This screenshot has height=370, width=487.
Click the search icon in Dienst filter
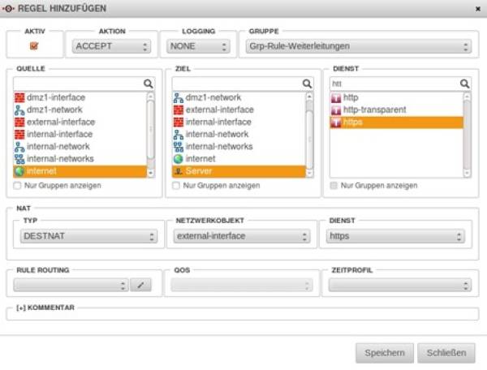(x=464, y=84)
